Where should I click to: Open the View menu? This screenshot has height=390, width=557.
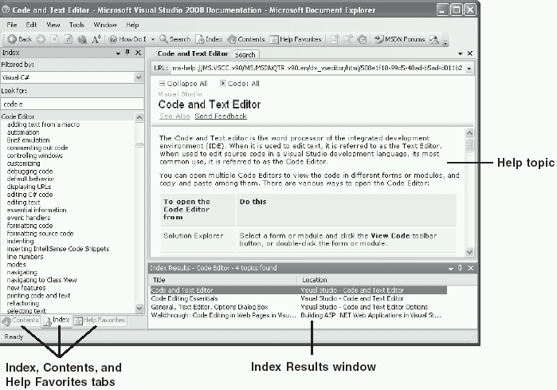[x=53, y=25]
